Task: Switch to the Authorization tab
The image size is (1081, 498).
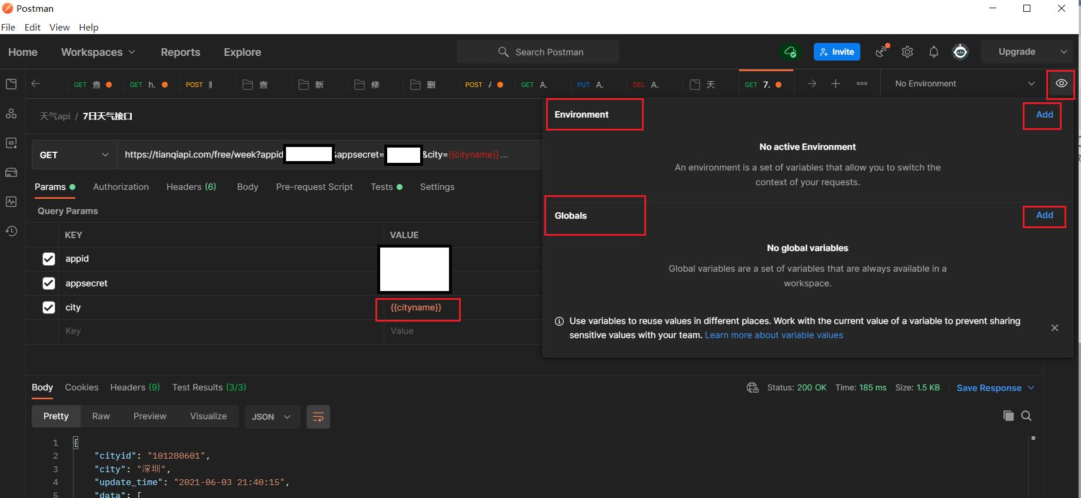Action: pos(121,186)
